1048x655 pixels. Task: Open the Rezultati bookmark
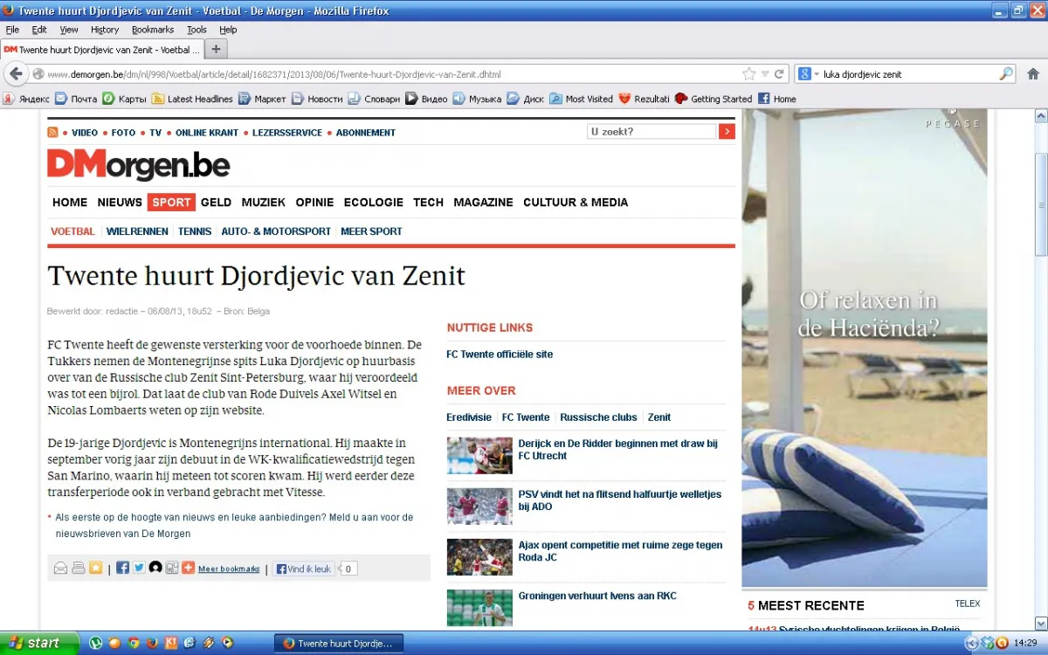644,99
